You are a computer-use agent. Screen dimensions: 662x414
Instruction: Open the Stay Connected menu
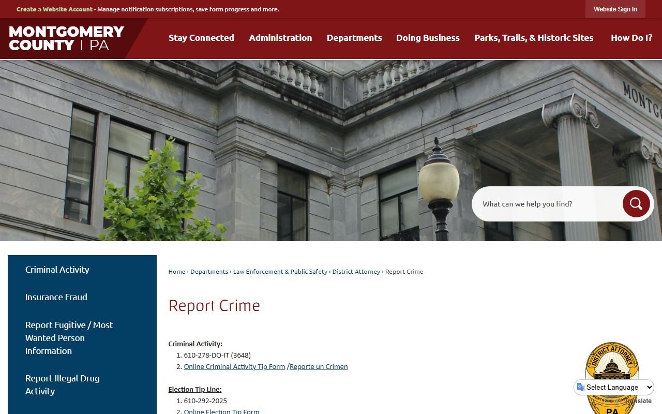coord(201,38)
